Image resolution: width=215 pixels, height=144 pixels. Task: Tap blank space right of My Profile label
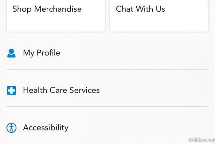click(135, 53)
